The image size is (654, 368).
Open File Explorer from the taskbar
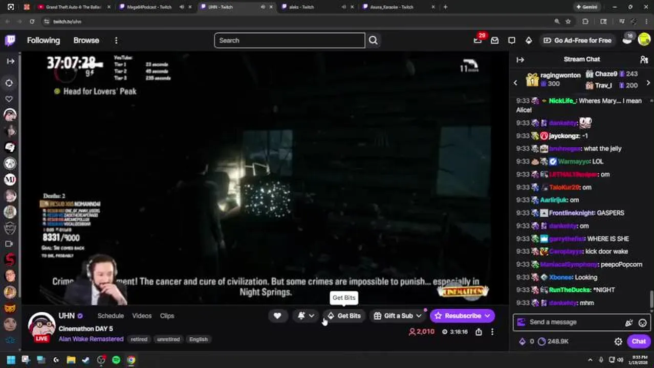tap(71, 360)
